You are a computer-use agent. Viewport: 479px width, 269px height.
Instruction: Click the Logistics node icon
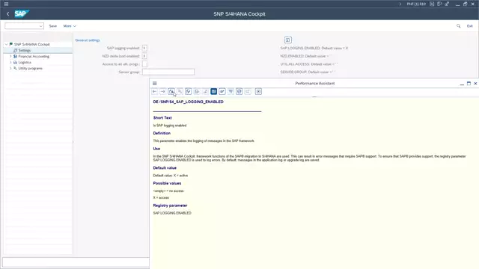tap(15, 62)
